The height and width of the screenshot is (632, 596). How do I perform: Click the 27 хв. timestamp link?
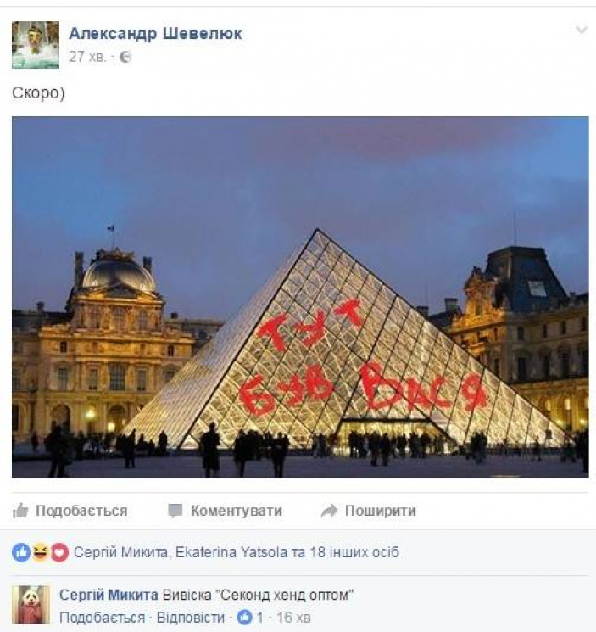(87, 57)
